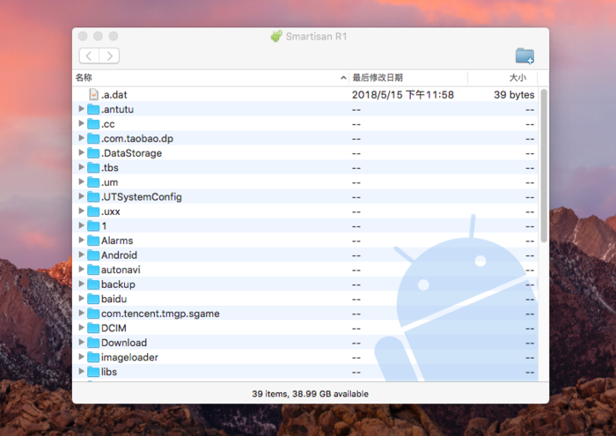The image size is (616, 436).
Task: Expand the .cc folder
Action: (81, 123)
